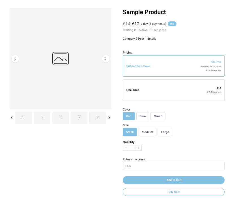Image resolution: width=237 pixels, height=208 pixels.
Task: Open the third gallery thumbnail
Action: point(61,118)
